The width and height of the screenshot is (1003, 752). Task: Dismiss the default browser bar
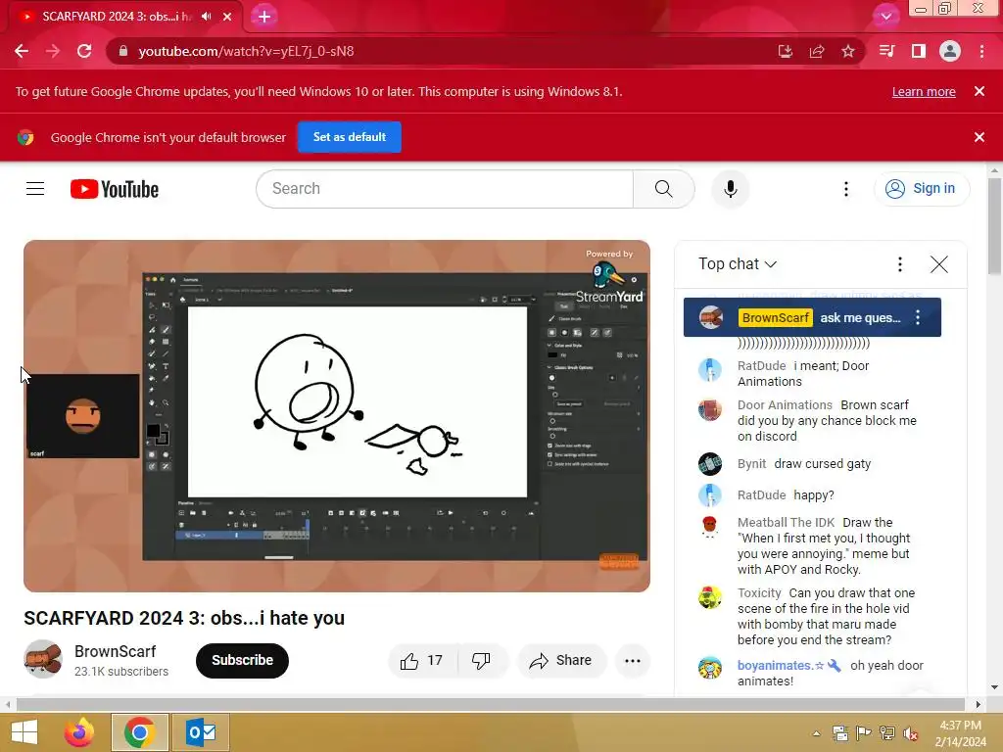[x=979, y=137]
